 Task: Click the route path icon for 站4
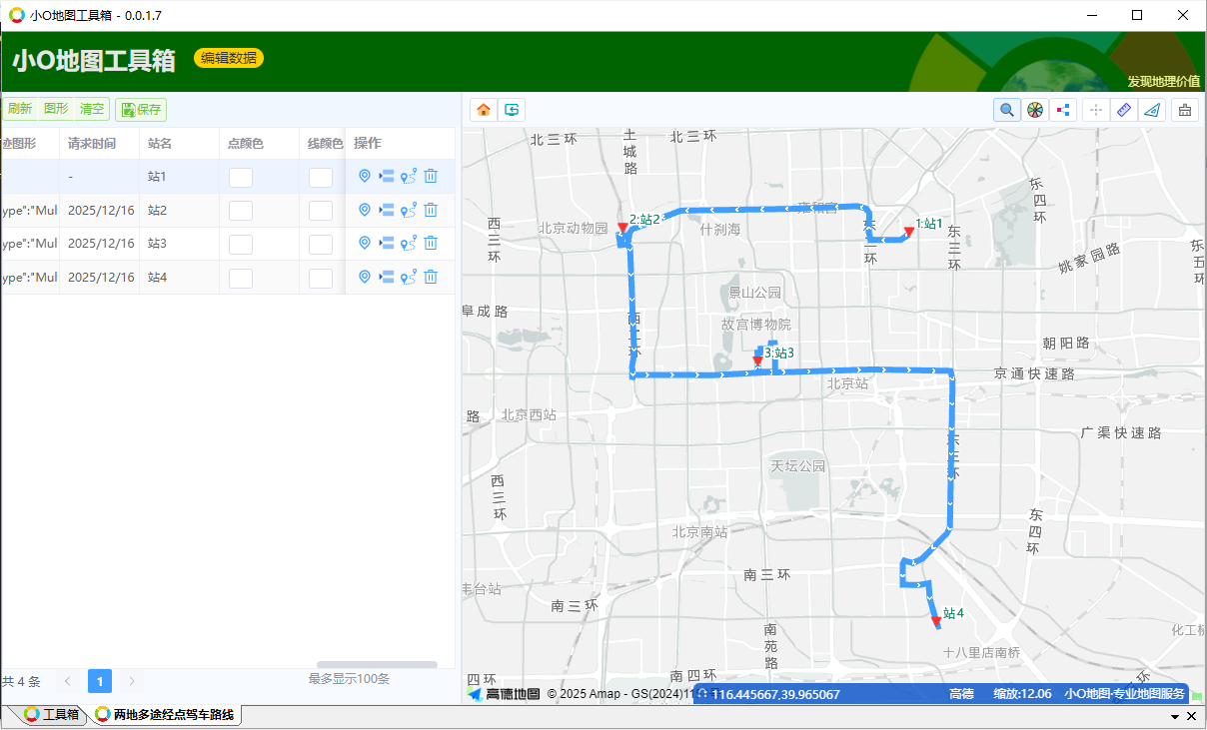point(408,277)
